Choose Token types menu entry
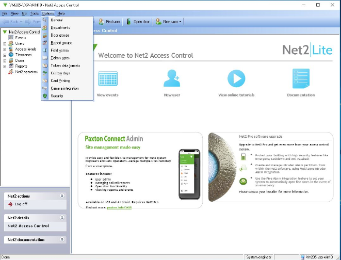Viewport: 341px width, 260px height. coord(67,58)
